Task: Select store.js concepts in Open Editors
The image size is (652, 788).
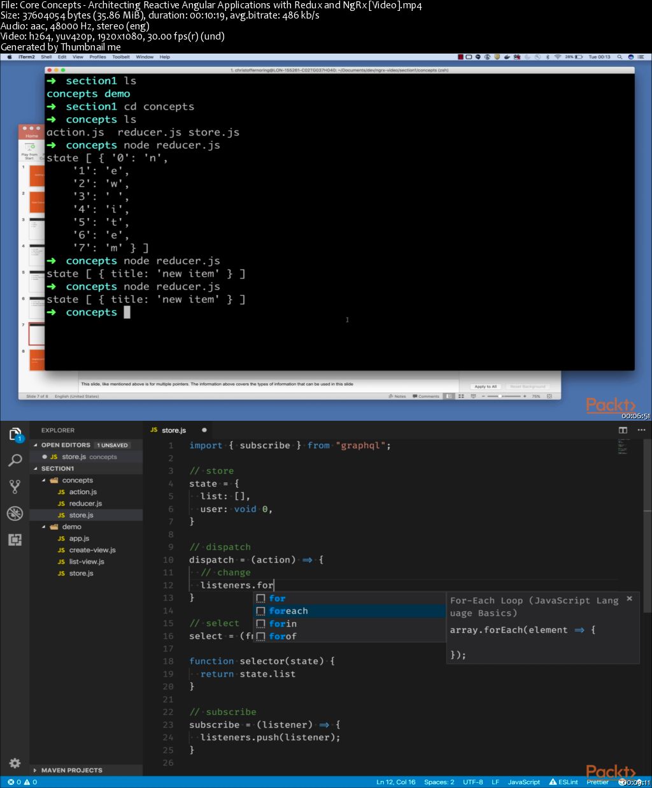Action: click(86, 456)
